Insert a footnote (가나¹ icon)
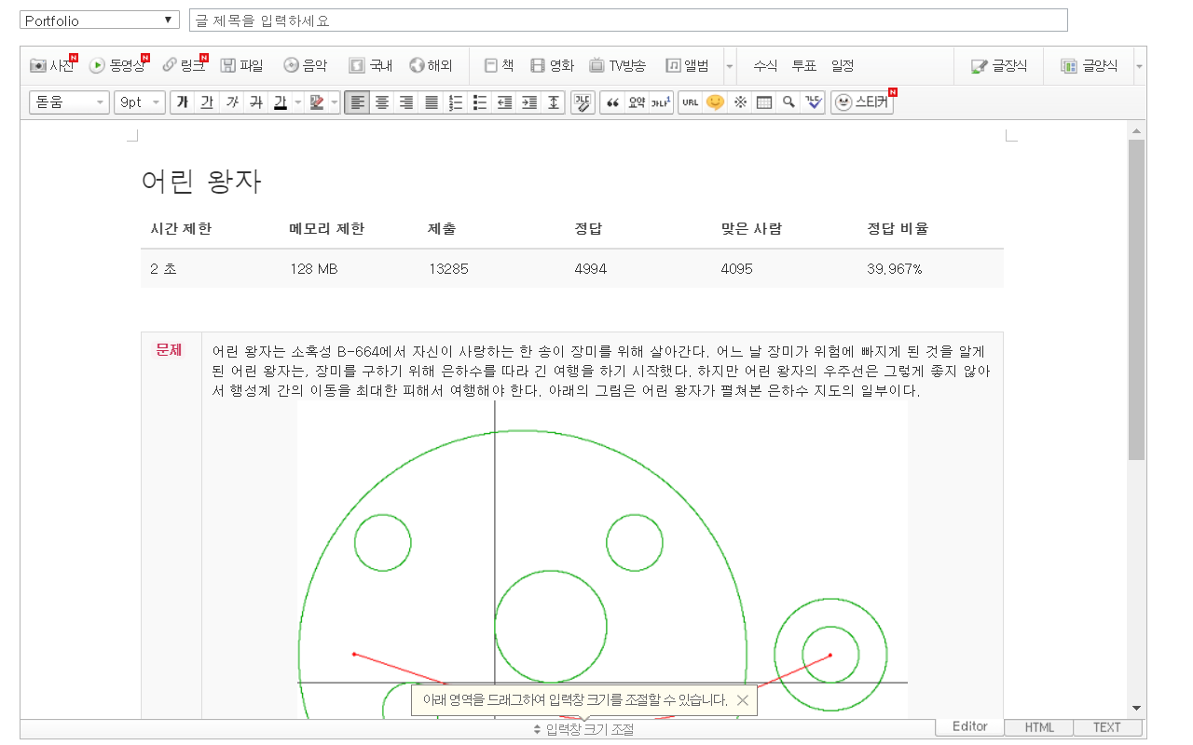This screenshot has width=1193, height=745. click(661, 102)
